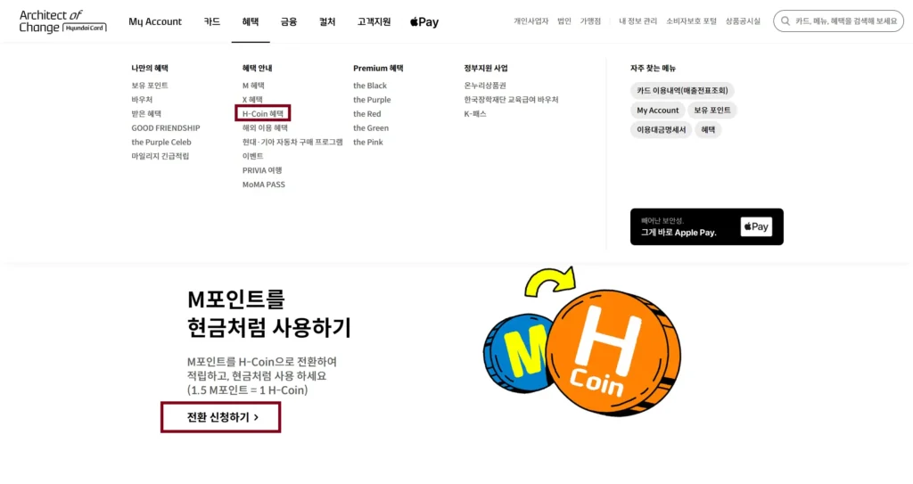Click the 카드 이용내역(매출전표조회) shortcut chip
913x484 pixels.
tap(682, 91)
